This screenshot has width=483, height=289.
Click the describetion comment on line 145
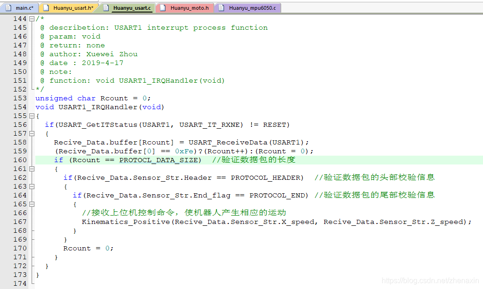154,28
